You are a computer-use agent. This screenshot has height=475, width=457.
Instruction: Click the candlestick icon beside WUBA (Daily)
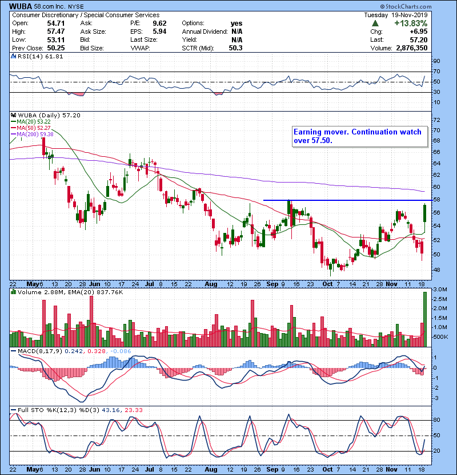coord(13,115)
